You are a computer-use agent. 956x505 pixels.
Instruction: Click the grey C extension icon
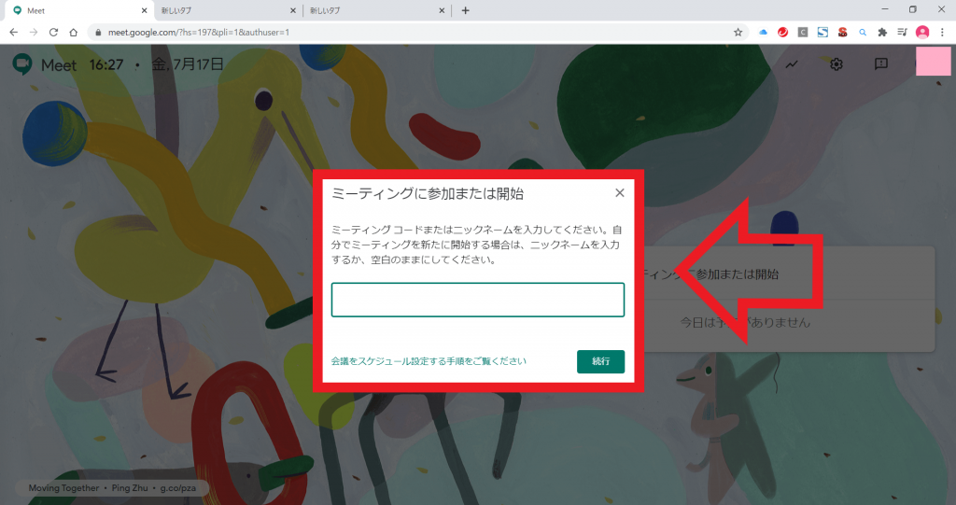[803, 33]
